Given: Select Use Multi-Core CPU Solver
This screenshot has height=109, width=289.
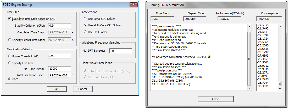Looking at the screenshot, I should pyautogui.click(x=85, y=25).
